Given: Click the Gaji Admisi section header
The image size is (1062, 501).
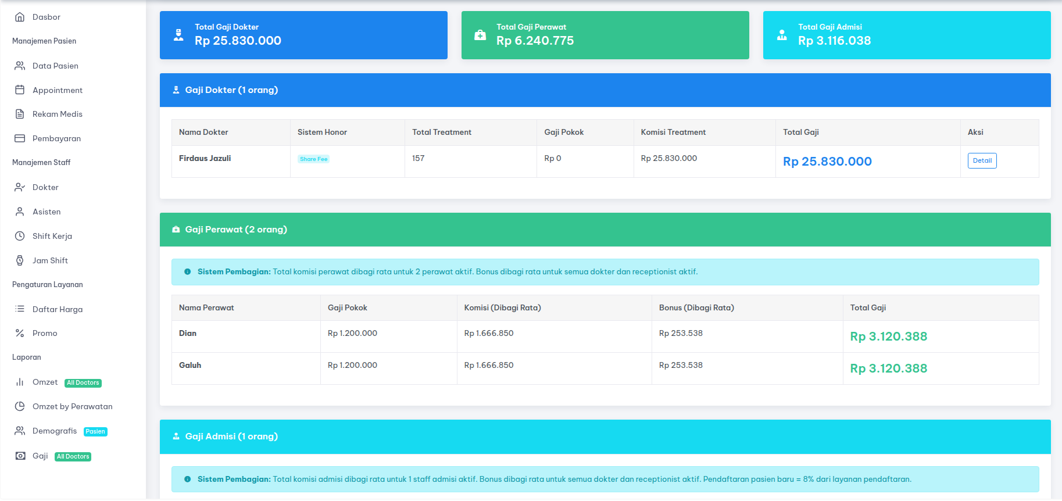Looking at the screenshot, I should click(x=605, y=436).
